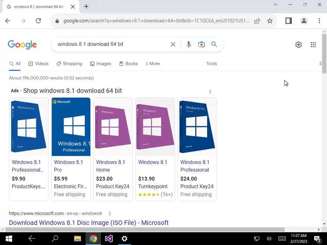Open the Google apps grid

(x=313, y=45)
